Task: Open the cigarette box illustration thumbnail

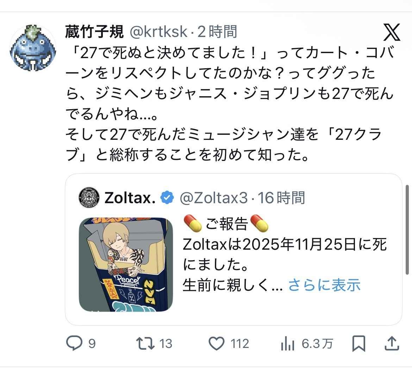Action: click(x=126, y=264)
